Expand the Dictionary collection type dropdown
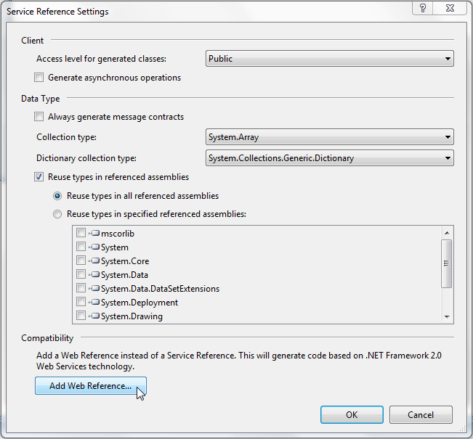The image size is (473, 439). 330,158
